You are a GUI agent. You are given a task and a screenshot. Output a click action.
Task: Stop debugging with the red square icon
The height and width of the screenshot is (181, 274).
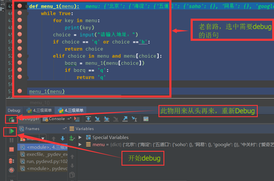tap(11, 149)
